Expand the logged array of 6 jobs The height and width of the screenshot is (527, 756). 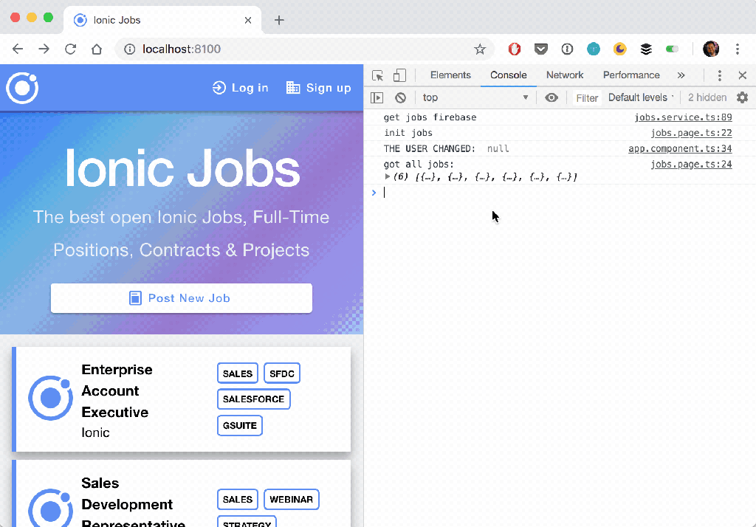(387, 177)
